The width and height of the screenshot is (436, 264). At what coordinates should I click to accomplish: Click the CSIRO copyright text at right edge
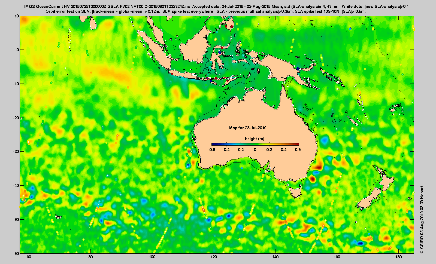422,220
